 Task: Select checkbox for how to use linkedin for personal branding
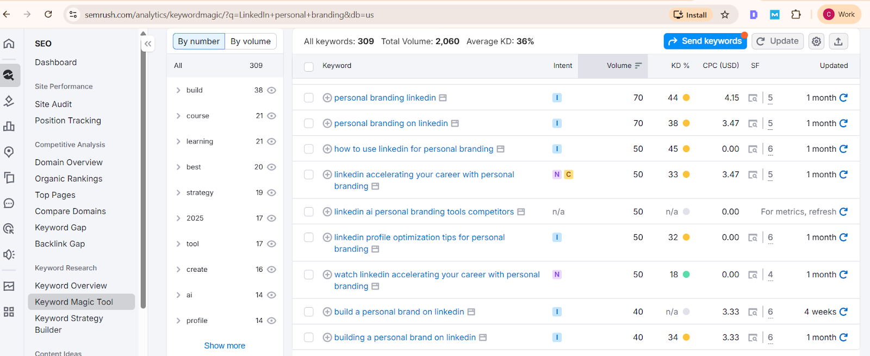pyautogui.click(x=309, y=149)
